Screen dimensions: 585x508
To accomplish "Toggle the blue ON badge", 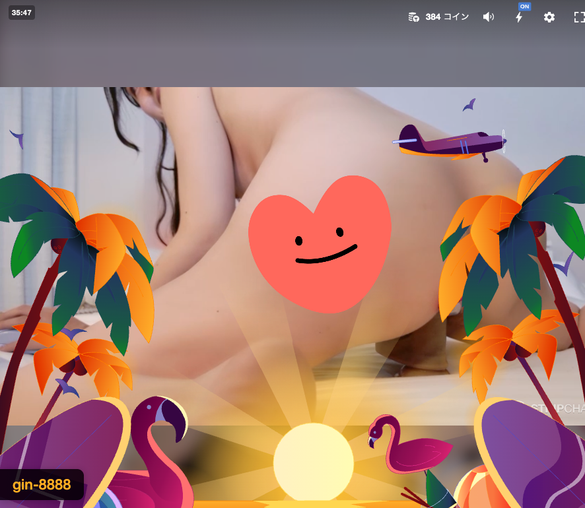I will click(524, 6).
